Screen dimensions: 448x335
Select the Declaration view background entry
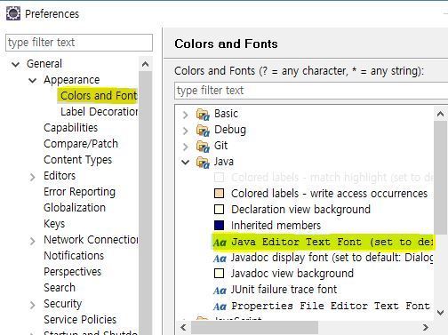click(300, 210)
